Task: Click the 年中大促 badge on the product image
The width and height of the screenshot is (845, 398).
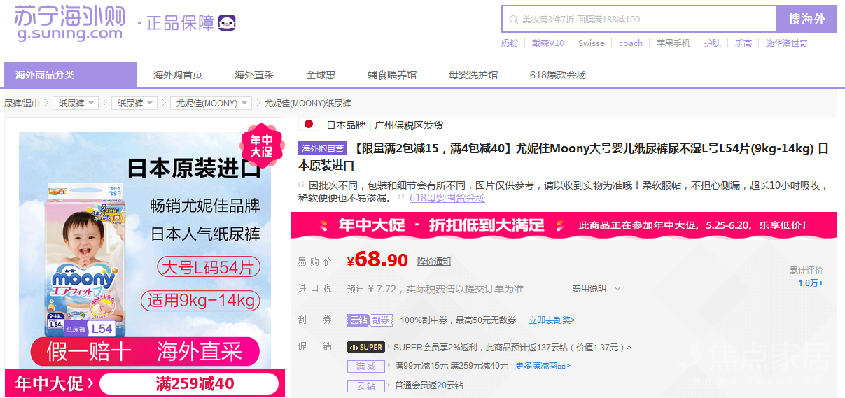Action: click(x=262, y=145)
